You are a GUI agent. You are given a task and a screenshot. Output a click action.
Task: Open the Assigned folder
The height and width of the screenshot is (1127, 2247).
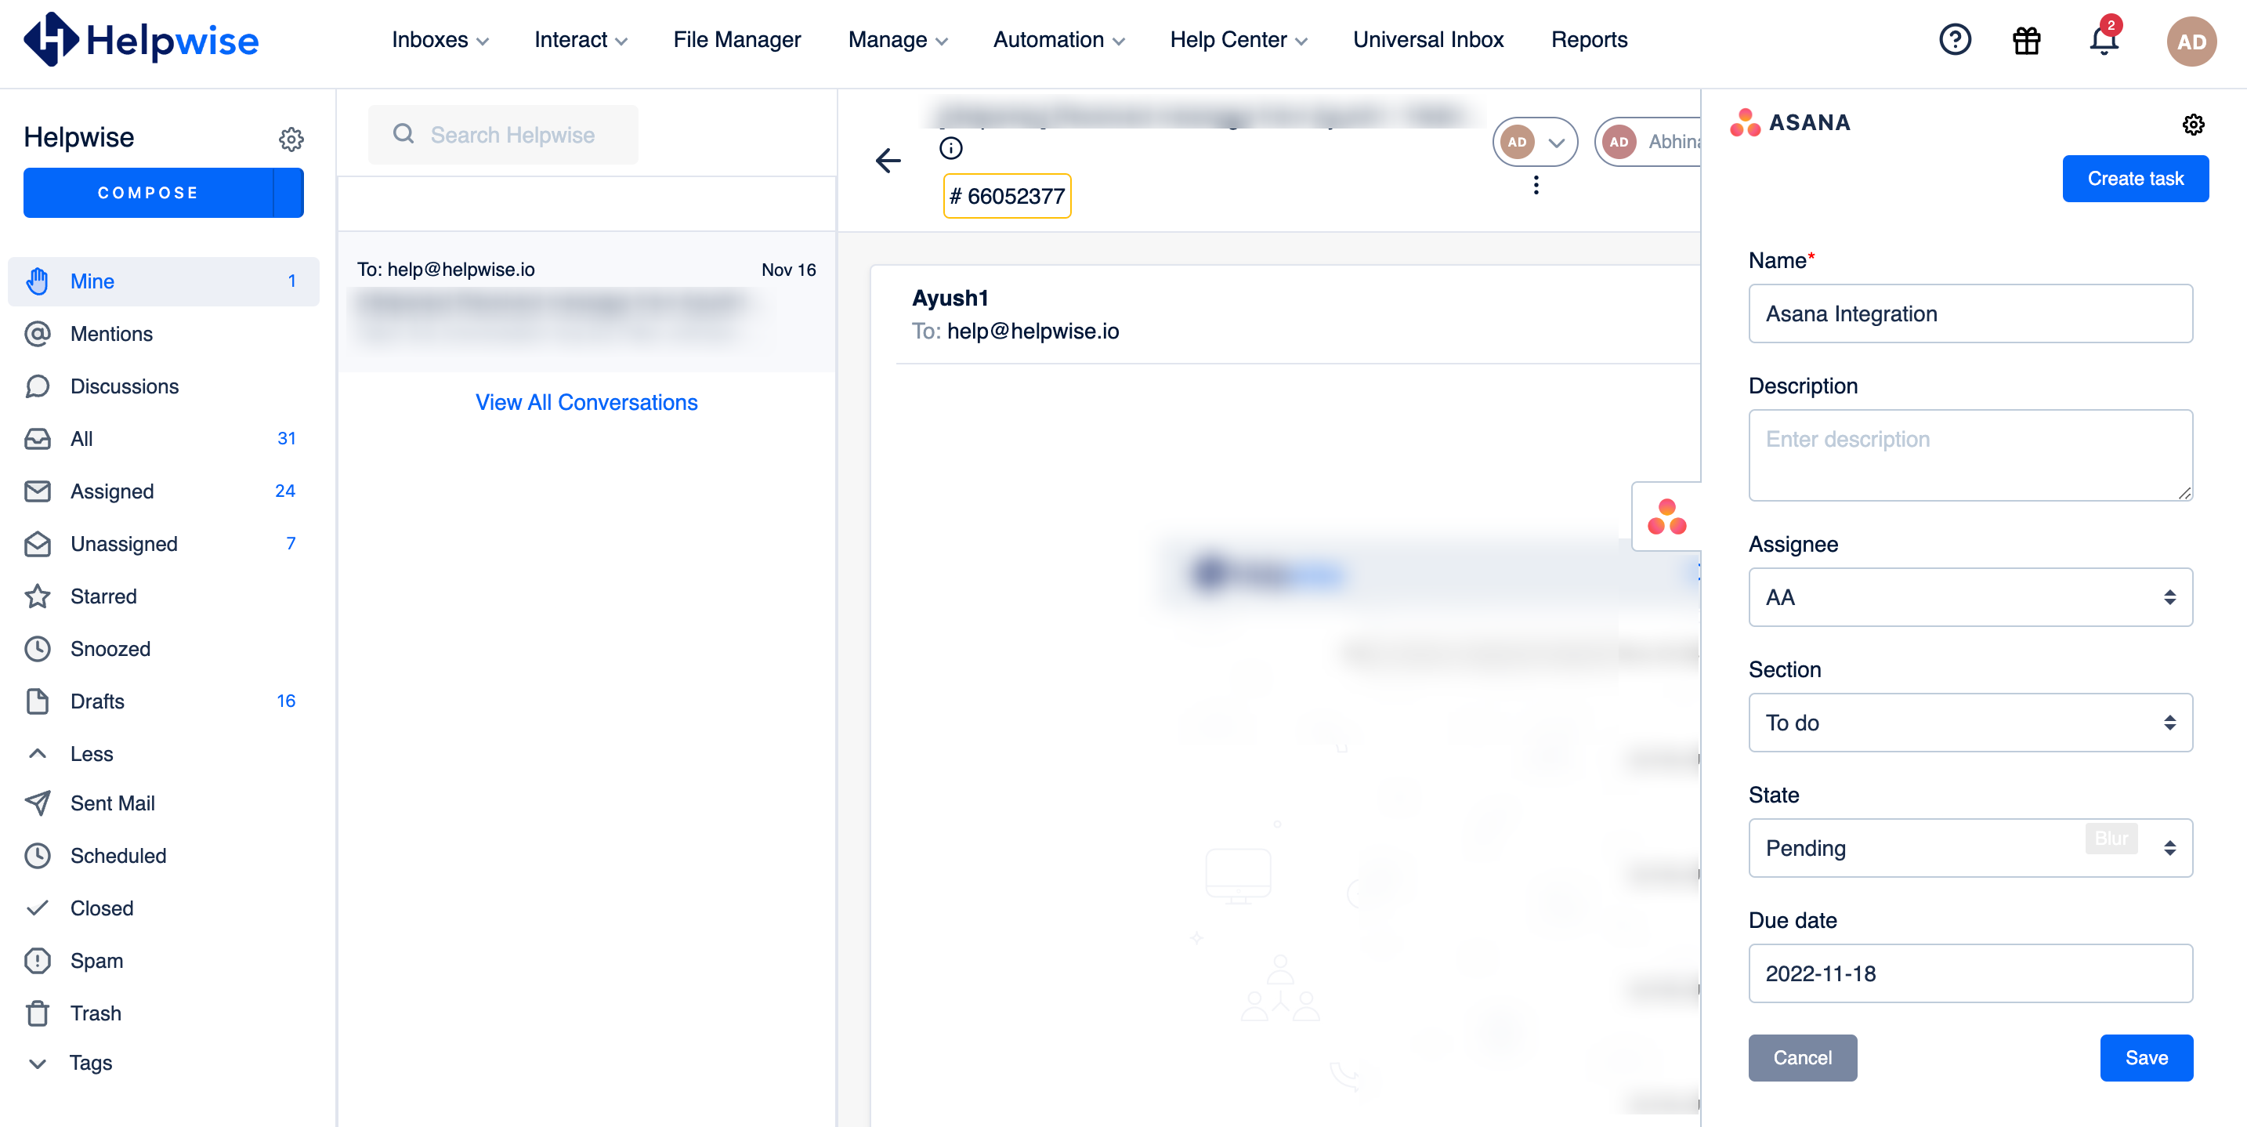163,491
